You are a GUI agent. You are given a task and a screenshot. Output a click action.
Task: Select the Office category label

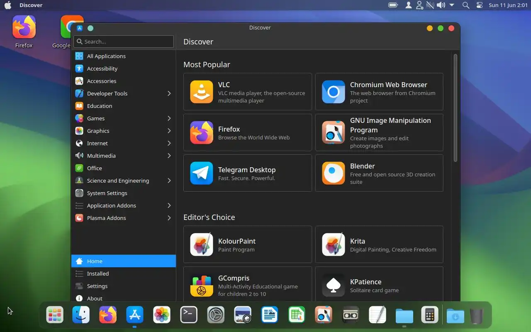[95, 168]
